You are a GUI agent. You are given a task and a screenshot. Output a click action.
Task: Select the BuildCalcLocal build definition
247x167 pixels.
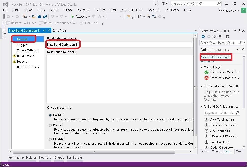coord(220,142)
